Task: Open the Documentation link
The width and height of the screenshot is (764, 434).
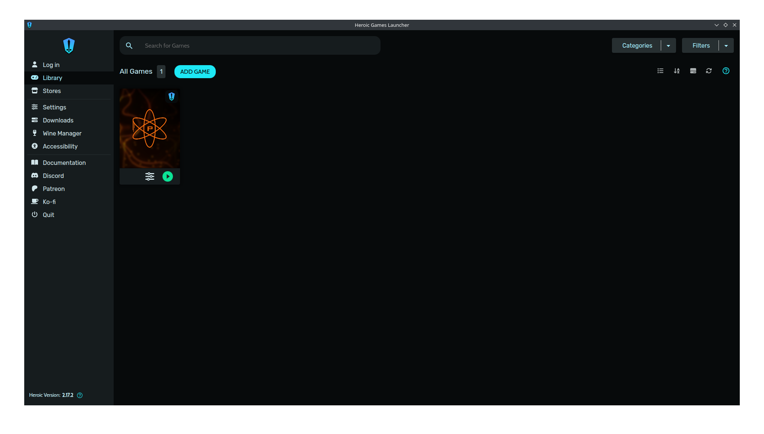Action: pos(69,163)
